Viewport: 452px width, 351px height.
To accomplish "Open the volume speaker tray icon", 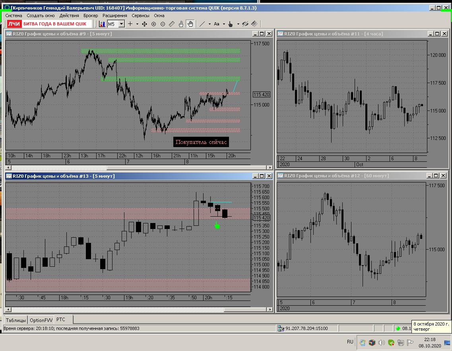I will click(x=381, y=343).
